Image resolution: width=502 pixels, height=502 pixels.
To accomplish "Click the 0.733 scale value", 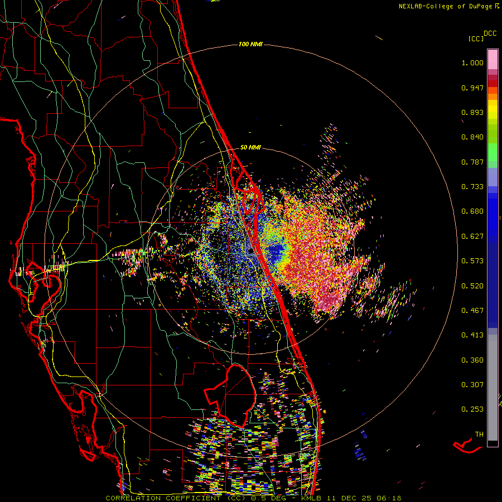I will tap(472, 187).
